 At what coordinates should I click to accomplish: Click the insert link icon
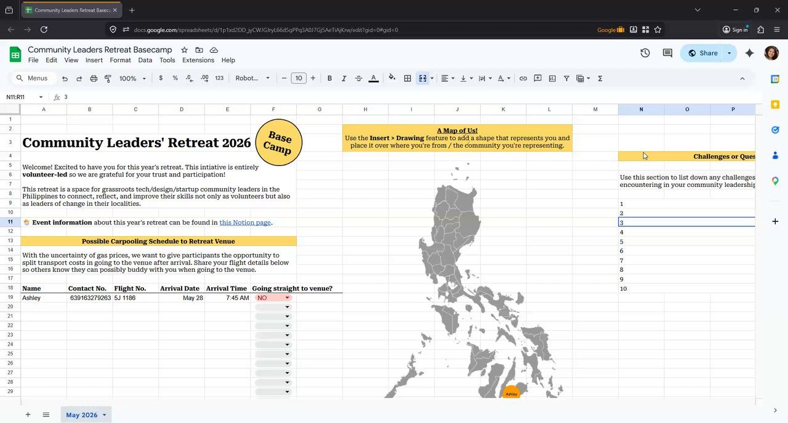tap(523, 79)
